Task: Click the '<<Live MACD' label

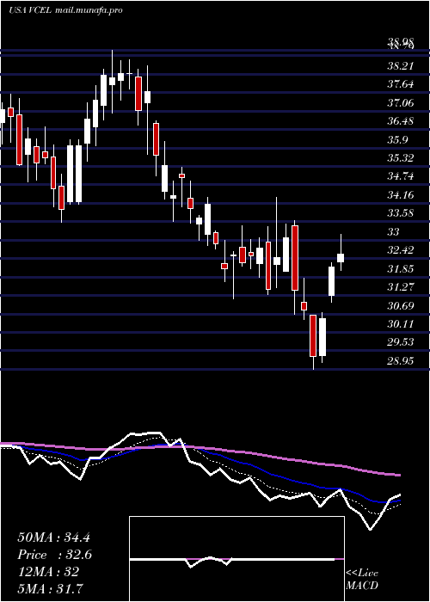Action: click(x=362, y=580)
